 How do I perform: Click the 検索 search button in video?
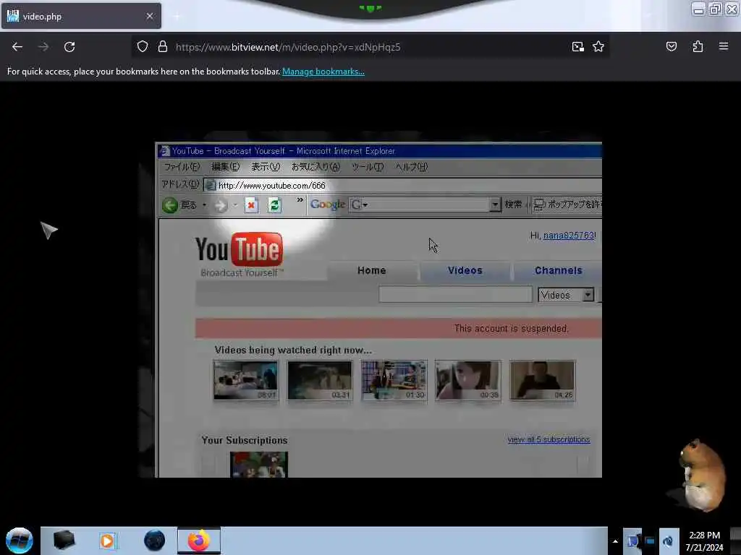click(513, 205)
